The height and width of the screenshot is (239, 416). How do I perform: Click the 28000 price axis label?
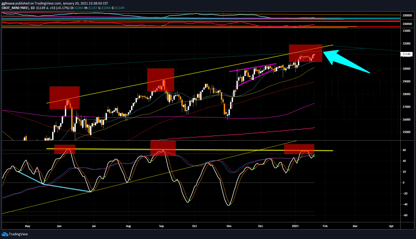coord(406,94)
